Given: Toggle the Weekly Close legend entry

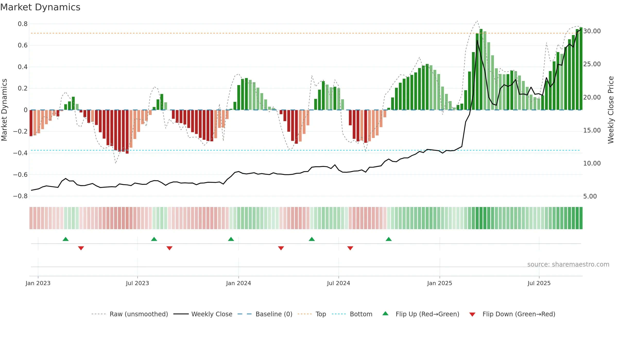Looking at the screenshot, I should pos(203,314).
